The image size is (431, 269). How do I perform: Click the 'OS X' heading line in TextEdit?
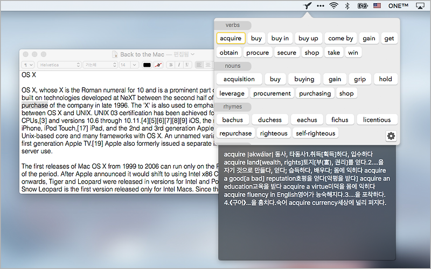point(29,75)
